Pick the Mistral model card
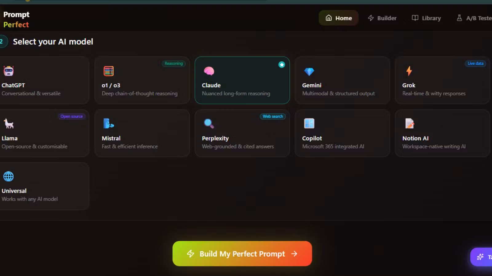This screenshot has width=492, height=276. click(142, 133)
